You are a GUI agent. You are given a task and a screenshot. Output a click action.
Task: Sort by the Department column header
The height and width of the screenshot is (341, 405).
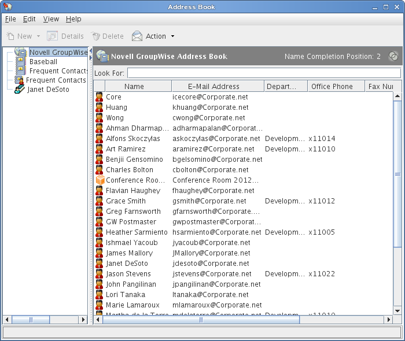(286, 86)
